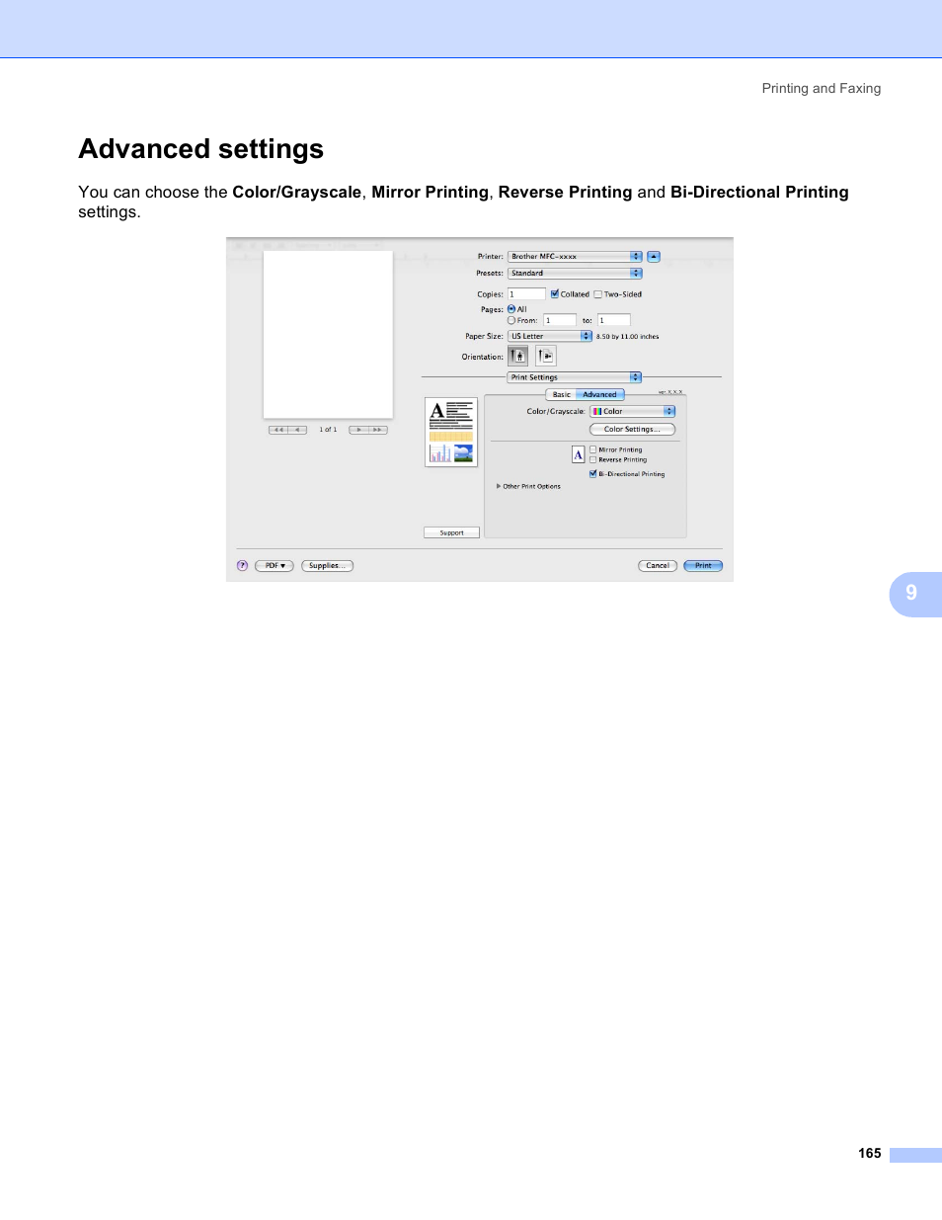Click the Cancel button
The height and width of the screenshot is (1220, 942).
pos(658,566)
